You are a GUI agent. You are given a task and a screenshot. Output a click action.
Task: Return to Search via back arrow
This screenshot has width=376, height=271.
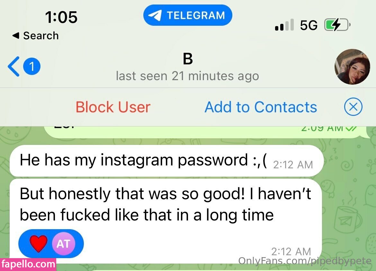tap(35, 35)
